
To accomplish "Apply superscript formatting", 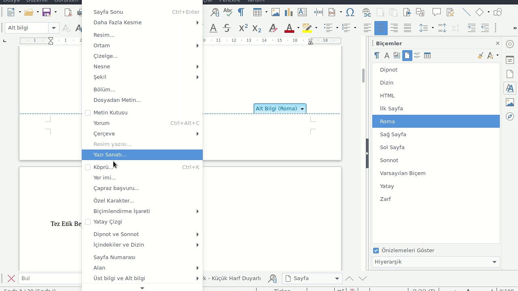I will tap(243, 28).
